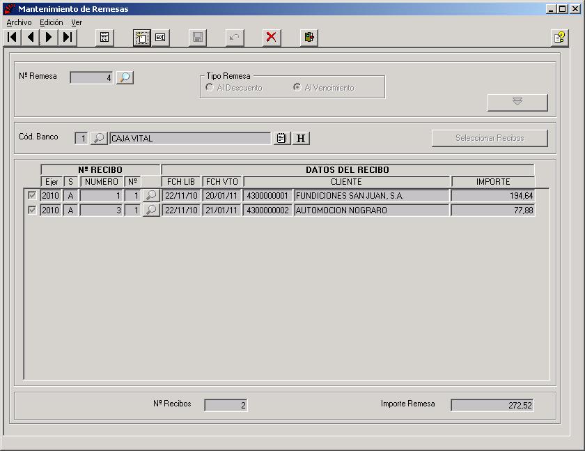Go to the first record
The height and width of the screenshot is (451, 585).
(x=12, y=38)
